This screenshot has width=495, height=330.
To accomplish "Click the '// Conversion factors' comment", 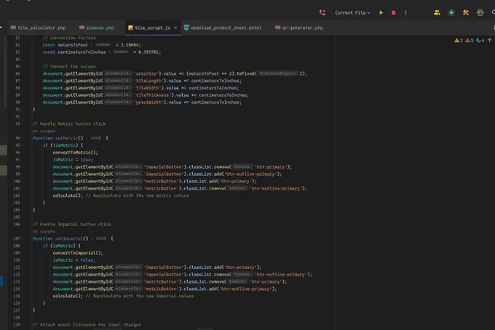I will (x=69, y=38).
